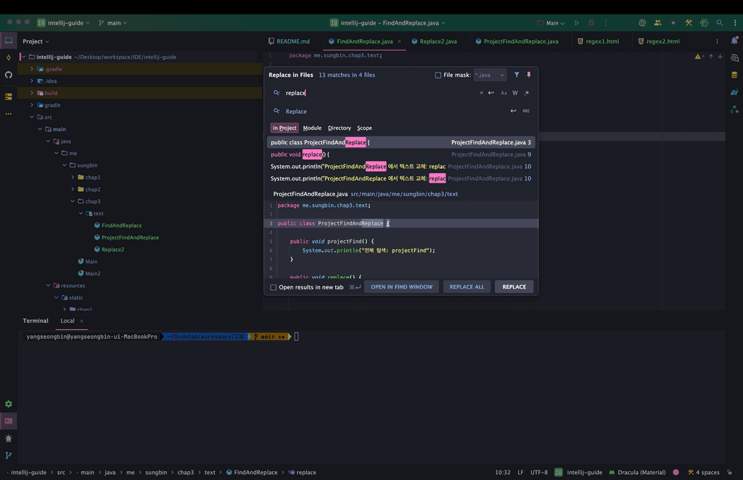
Task: Click the filter icon in Replace in Files
Action: point(517,75)
